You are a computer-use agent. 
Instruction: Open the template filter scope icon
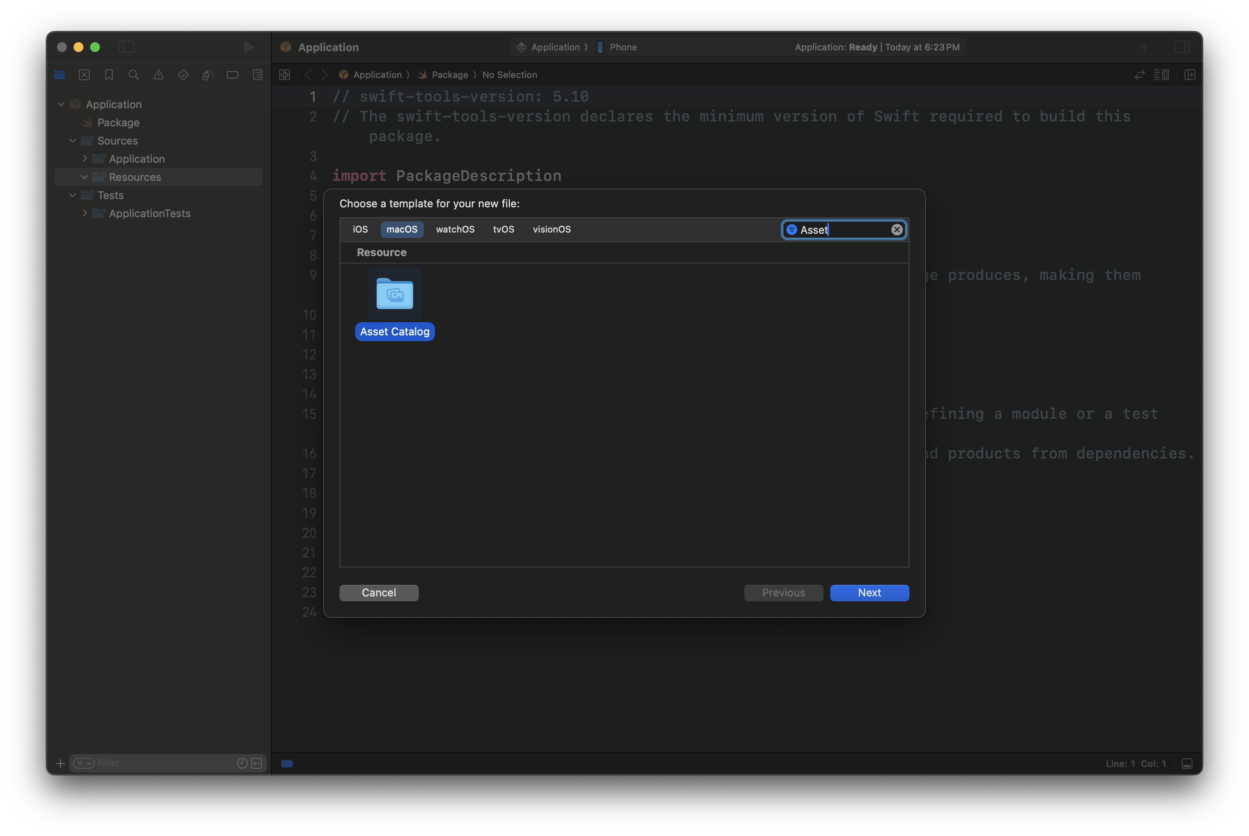pos(792,230)
